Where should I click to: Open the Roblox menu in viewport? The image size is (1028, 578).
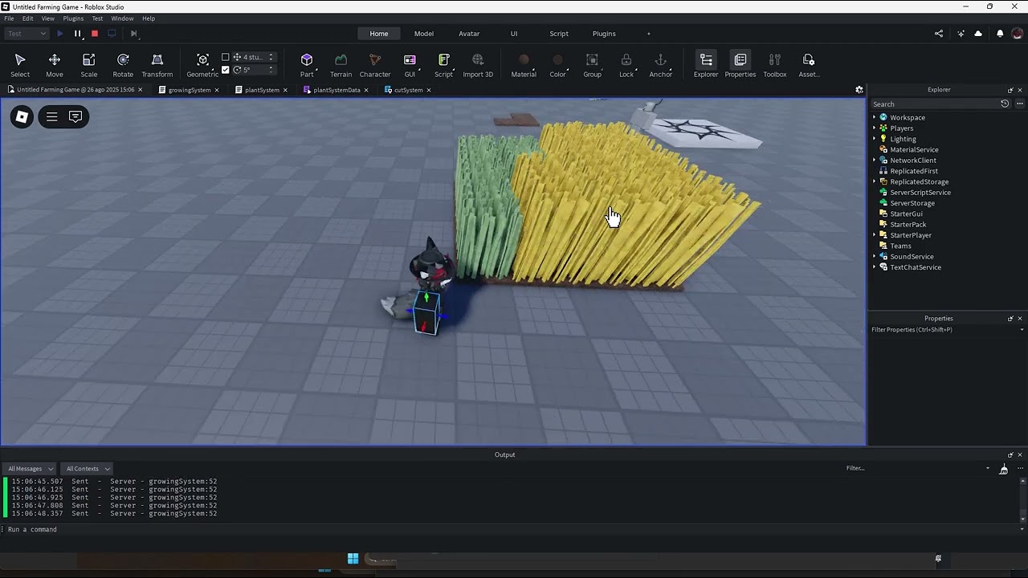click(x=22, y=117)
